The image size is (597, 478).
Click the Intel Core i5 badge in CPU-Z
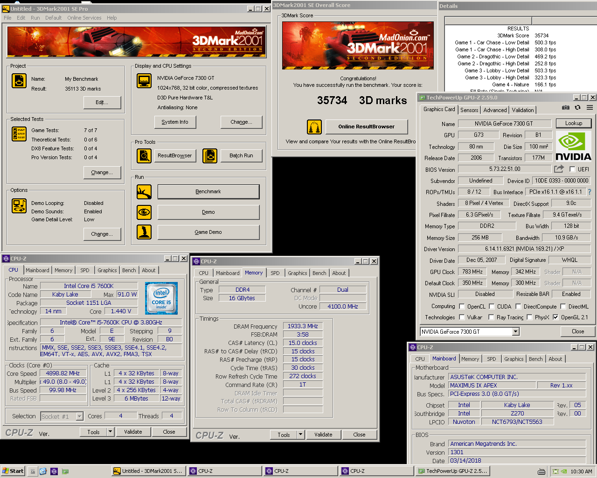pyautogui.click(x=161, y=298)
